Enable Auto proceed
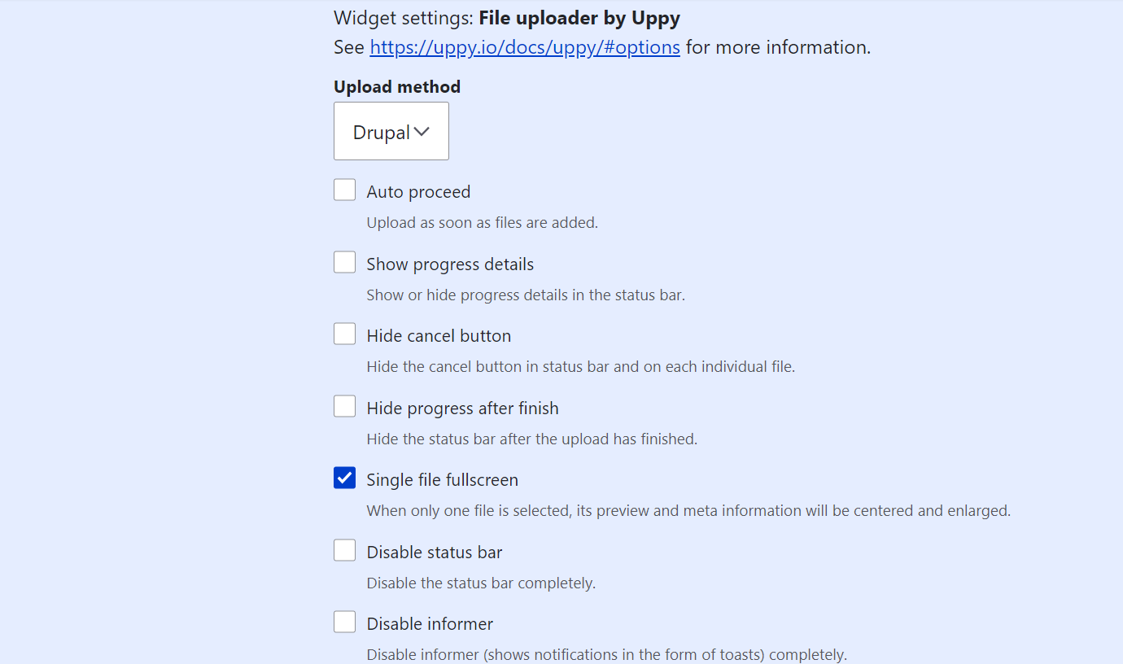 tap(344, 189)
